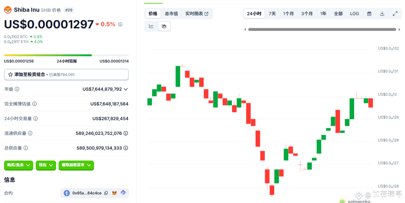405x203 pixels.
Task: Show info for 市值 label
Action: point(17,89)
